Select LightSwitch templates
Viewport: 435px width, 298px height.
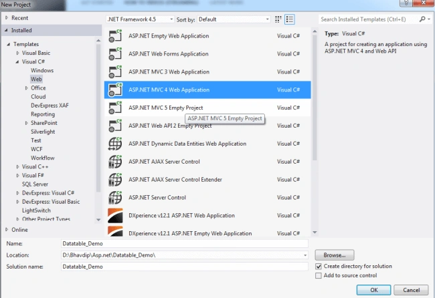[36, 210]
